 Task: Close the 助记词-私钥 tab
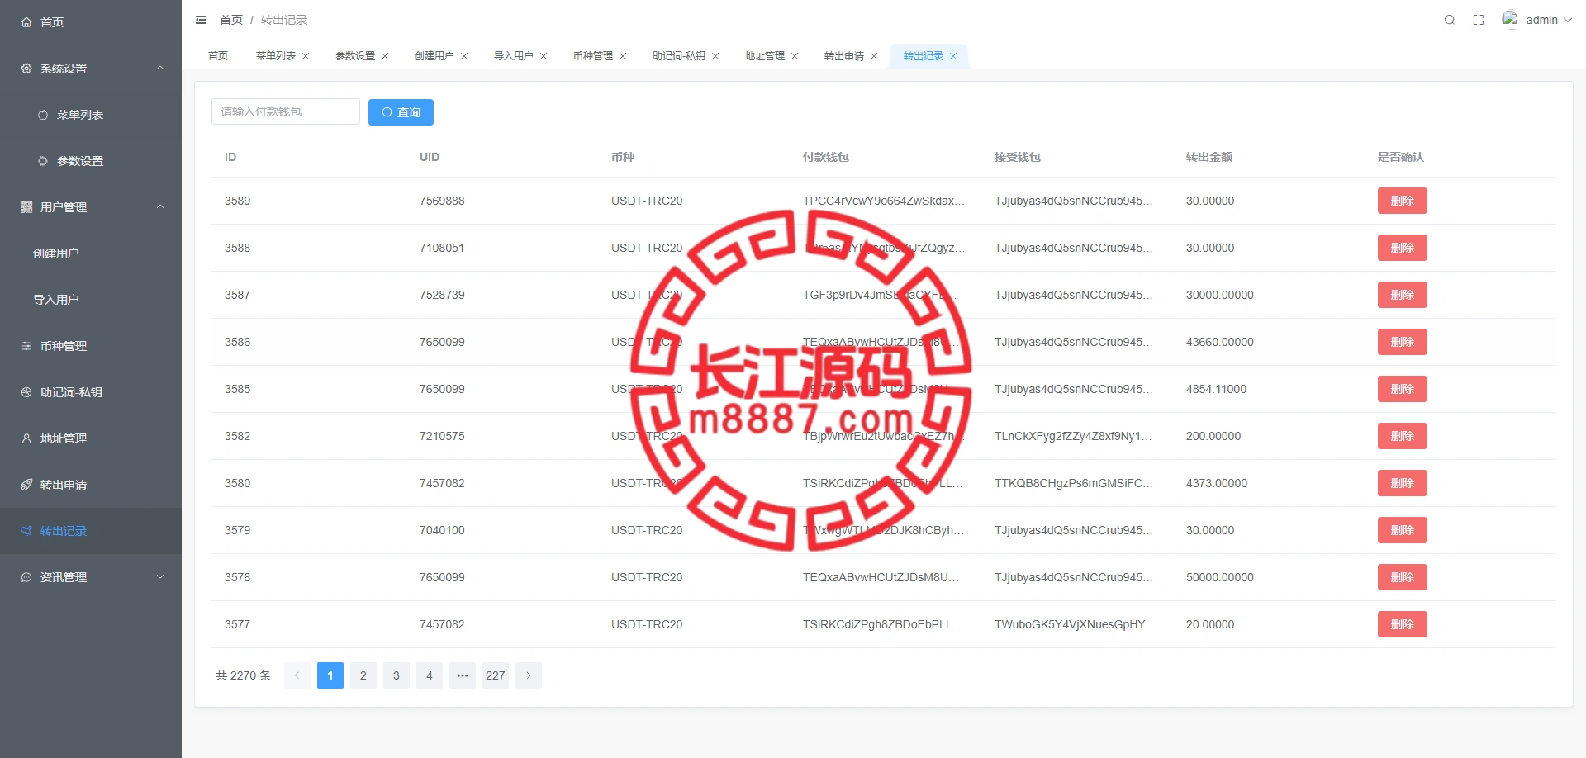[715, 56]
